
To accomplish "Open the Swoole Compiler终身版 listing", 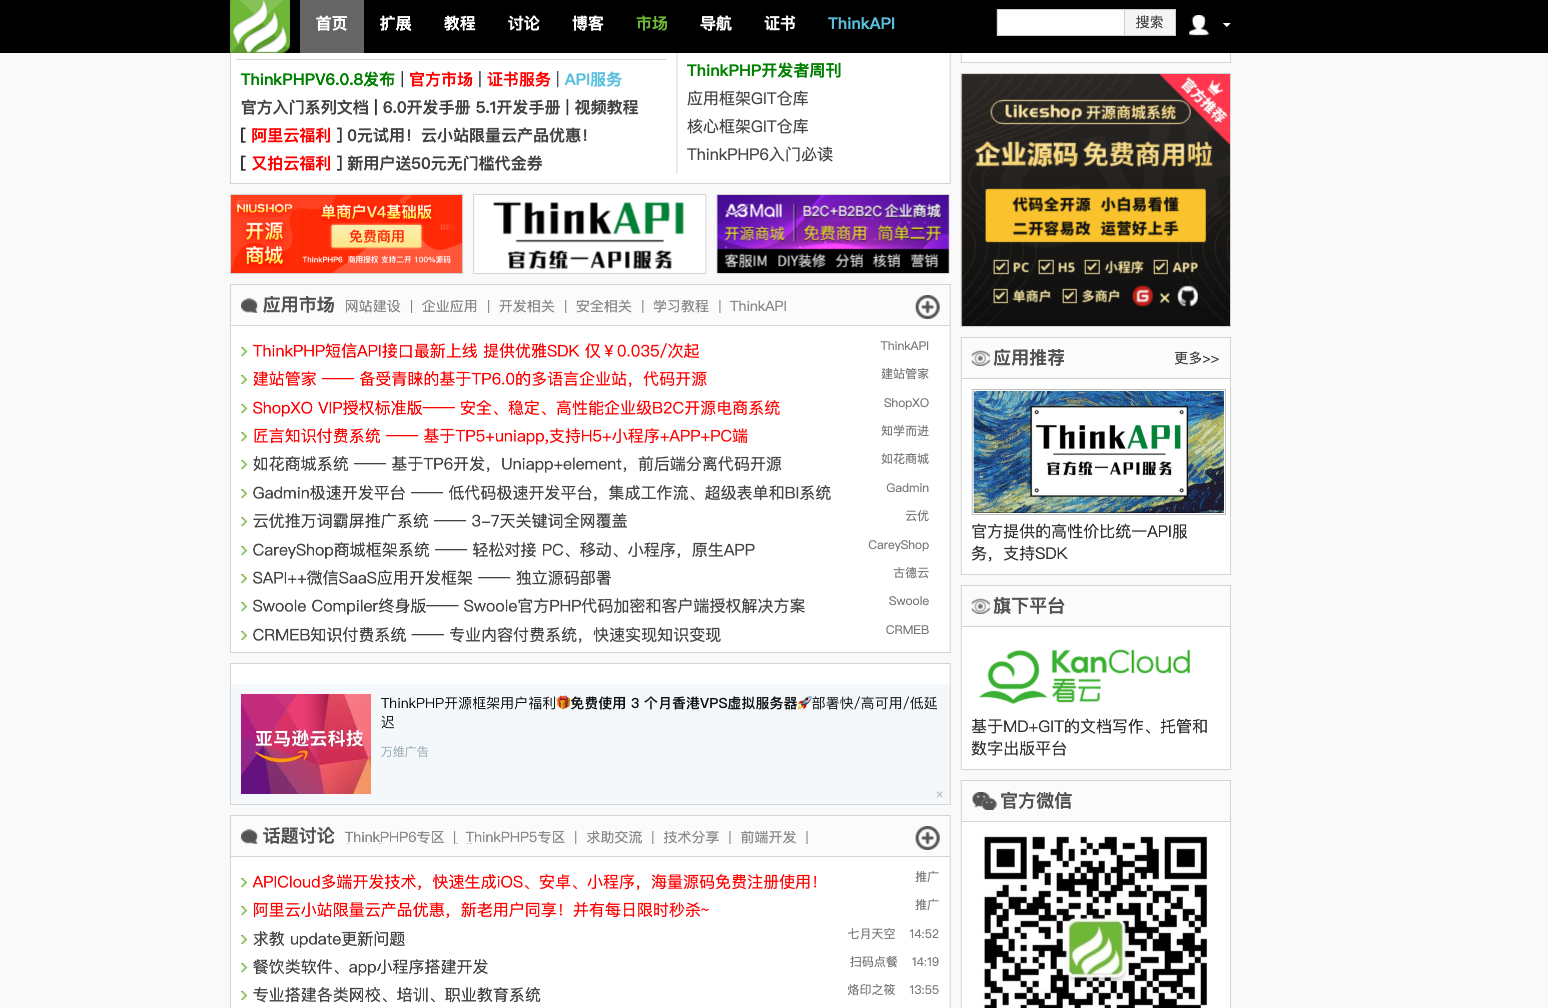I will pyautogui.click(x=528, y=605).
